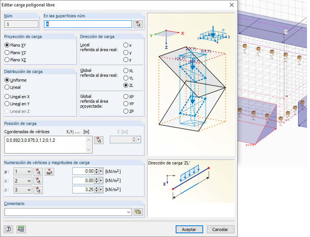Open units and decimals 0.00 button

[x=21, y=229]
